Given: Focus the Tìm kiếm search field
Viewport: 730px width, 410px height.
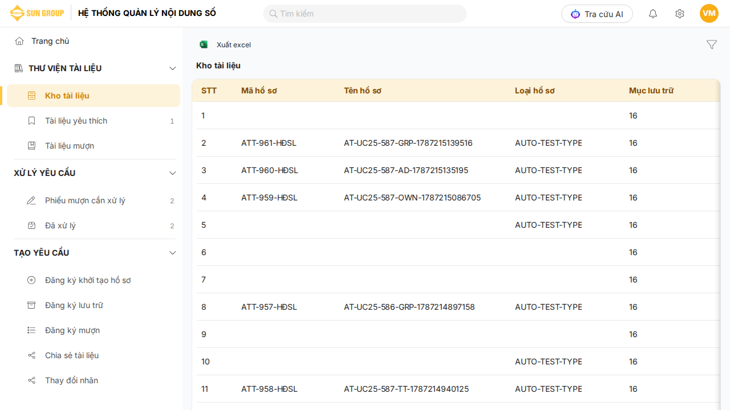Looking at the screenshot, I should (x=365, y=14).
